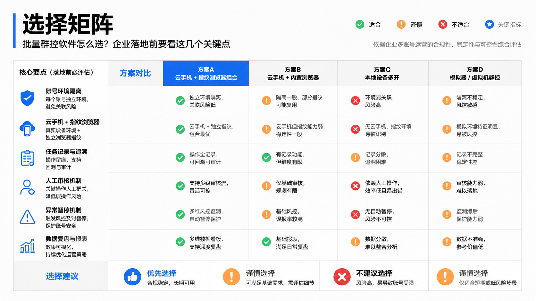Click the cloud phone icon beside 云手机 + 指纹浏览器
Image resolution: width=536 pixels, height=301 pixels.
point(27,129)
